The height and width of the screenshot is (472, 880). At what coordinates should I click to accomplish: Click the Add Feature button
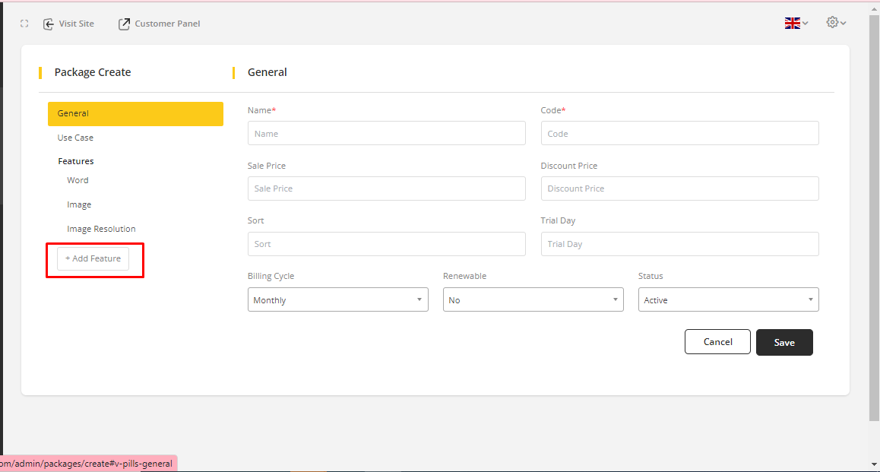tap(93, 258)
